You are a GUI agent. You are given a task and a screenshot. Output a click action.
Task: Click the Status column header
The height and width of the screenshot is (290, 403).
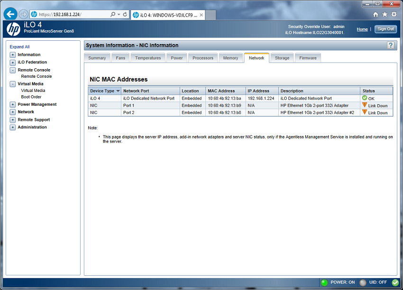tap(376, 91)
